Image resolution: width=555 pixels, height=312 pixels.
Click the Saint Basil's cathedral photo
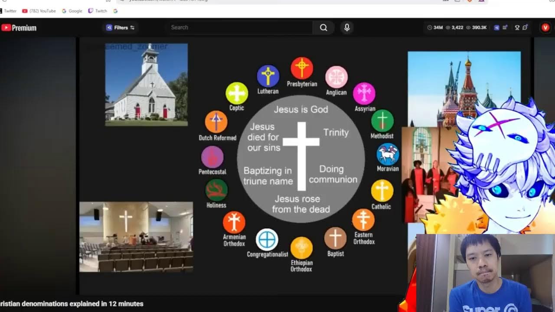tap(464, 89)
